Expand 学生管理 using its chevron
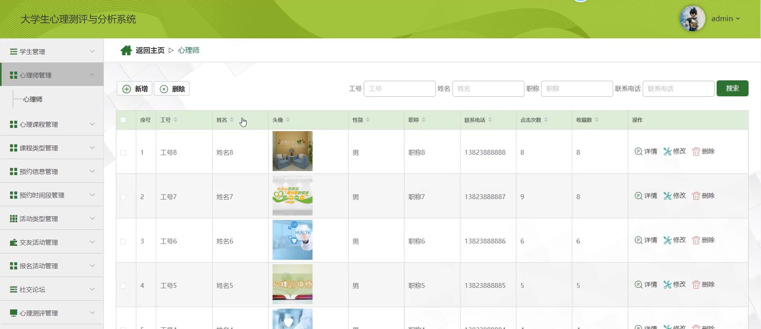The image size is (761, 329). 92,51
